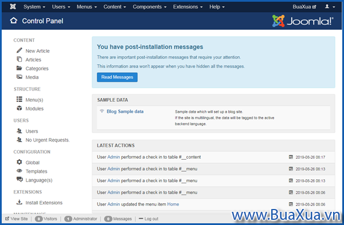Viewport: 344px width, 225px height.
Task: Click the No Urgent Requests icon
Action: [x=19, y=140]
